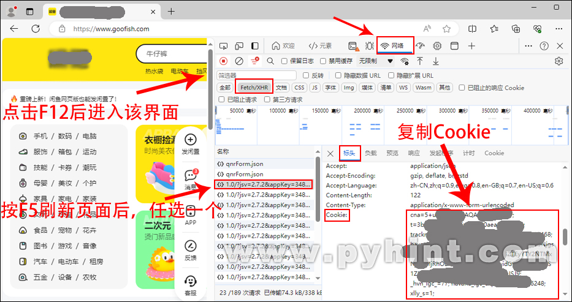Viewport: 572px width, 302px height.
Task: Click the more tools plus icon in DevTools
Action: [471, 46]
